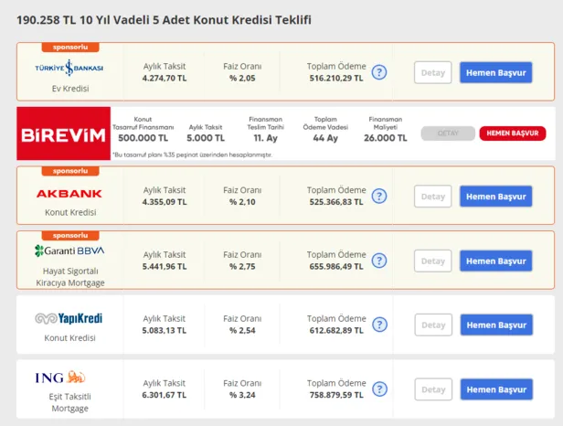
Task: Click Akbank's Konut Kredisi product name
Action: 70,212
